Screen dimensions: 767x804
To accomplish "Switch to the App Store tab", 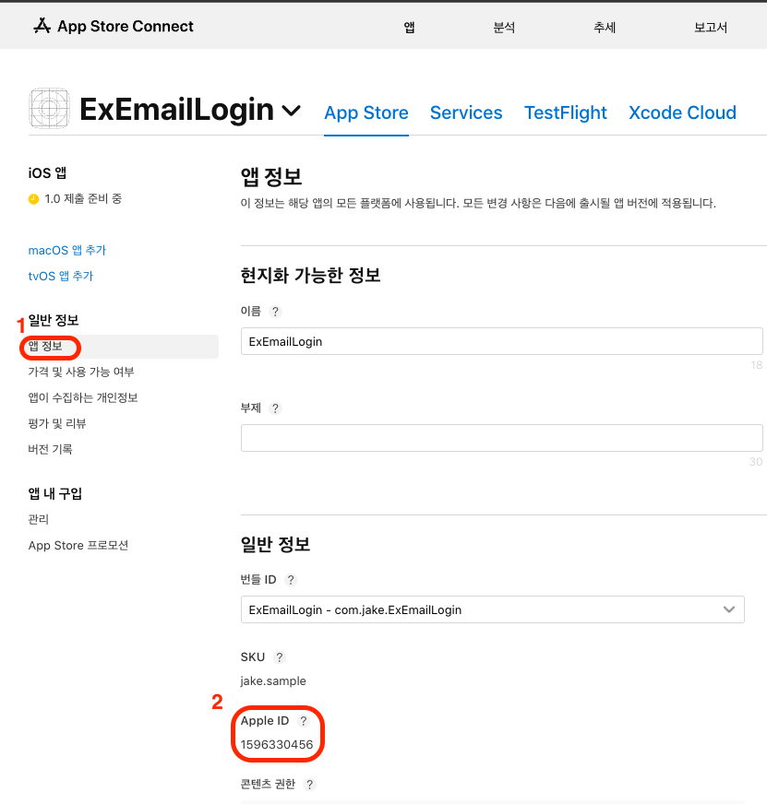I will pyautogui.click(x=366, y=112).
